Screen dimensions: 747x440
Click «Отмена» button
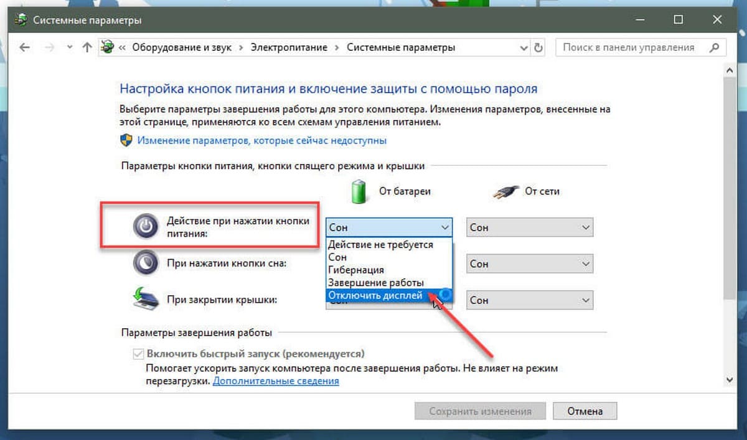(585, 411)
